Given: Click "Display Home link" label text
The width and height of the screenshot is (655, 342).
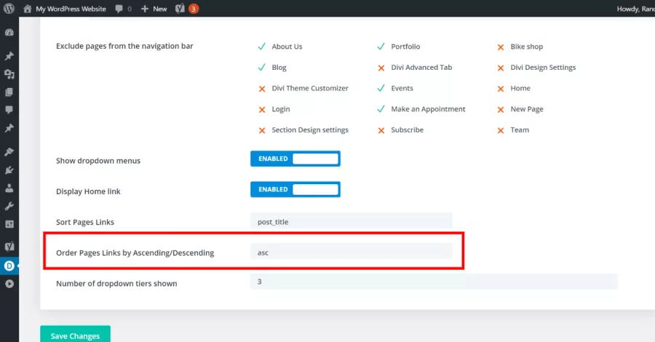Looking at the screenshot, I should pyautogui.click(x=88, y=191).
